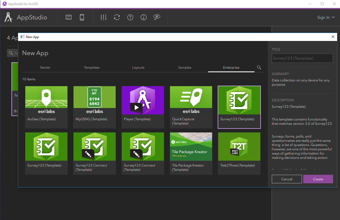The image size is (340, 220).
Task: Open the preferences sliders icon
Action: (x=103, y=17)
